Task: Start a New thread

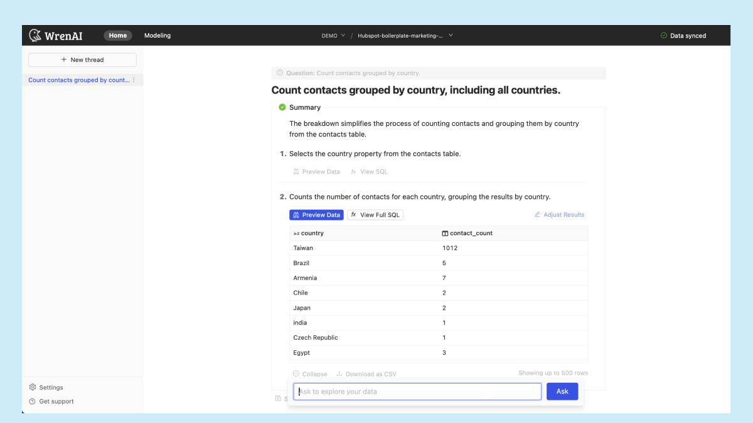Action: point(82,60)
